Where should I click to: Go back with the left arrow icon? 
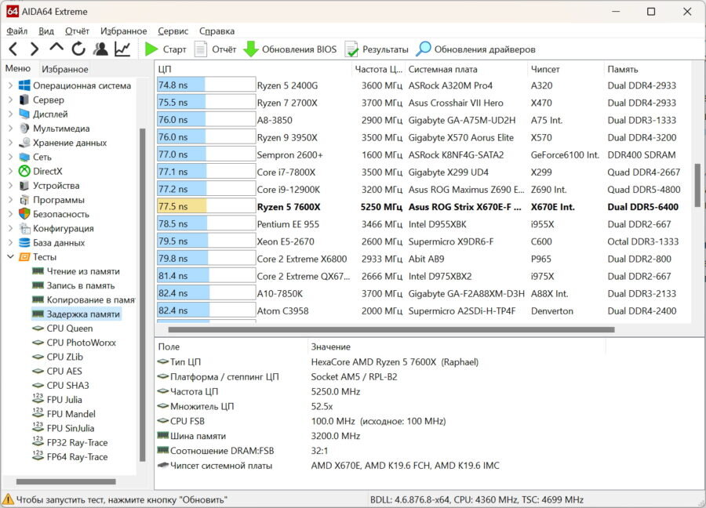coord(13,49)
